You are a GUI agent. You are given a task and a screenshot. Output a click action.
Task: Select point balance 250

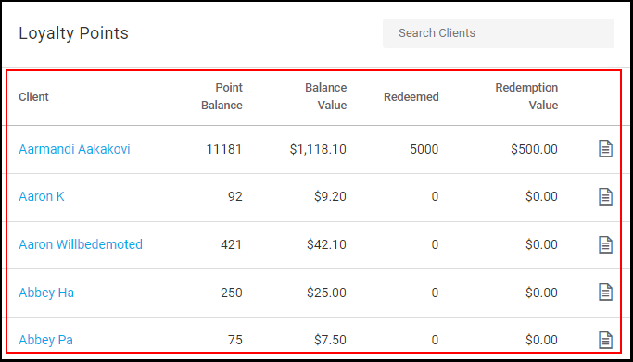[232, 293]
